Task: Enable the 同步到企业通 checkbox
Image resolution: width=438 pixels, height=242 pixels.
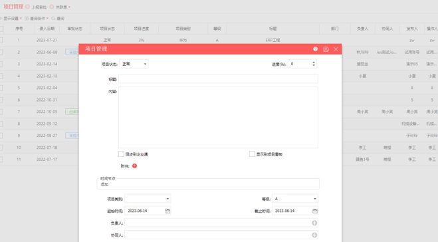Action: pyautogui.click(x=121, y=154)
